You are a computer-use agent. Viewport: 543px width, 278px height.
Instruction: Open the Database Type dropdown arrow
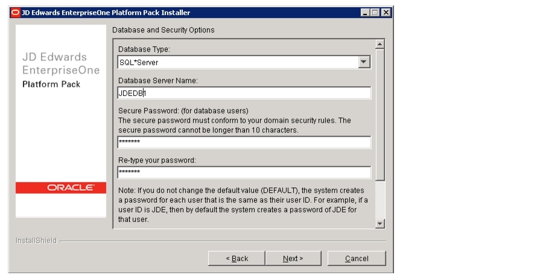(364, 62)
